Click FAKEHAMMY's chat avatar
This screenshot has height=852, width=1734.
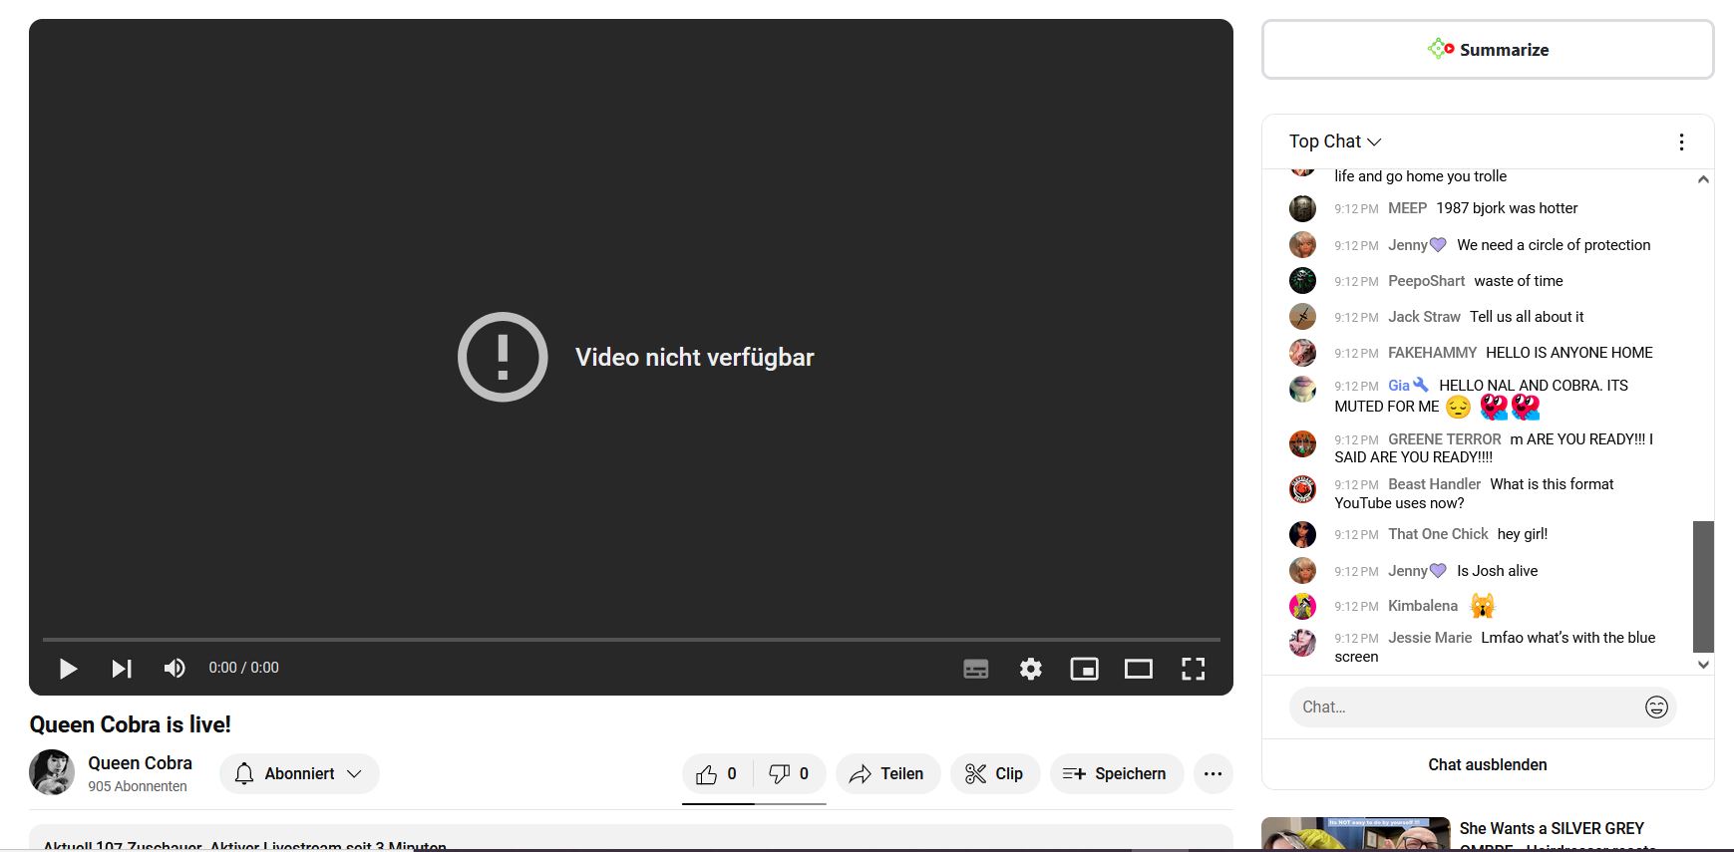[x=1302, y=353]
